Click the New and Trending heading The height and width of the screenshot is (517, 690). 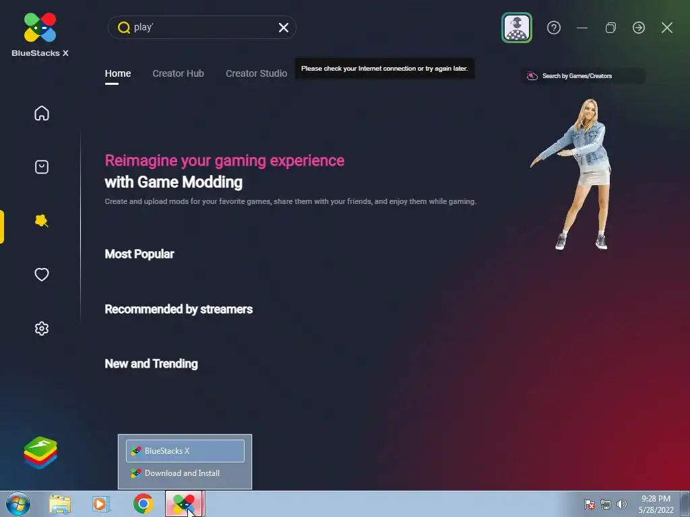click(x=152, y=364)
